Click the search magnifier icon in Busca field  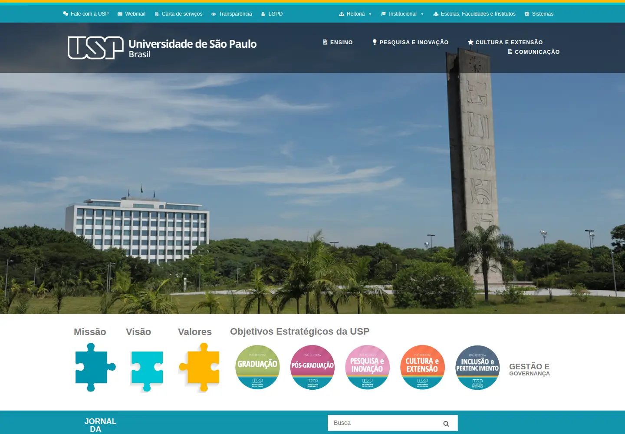click(x=446, y=424)
